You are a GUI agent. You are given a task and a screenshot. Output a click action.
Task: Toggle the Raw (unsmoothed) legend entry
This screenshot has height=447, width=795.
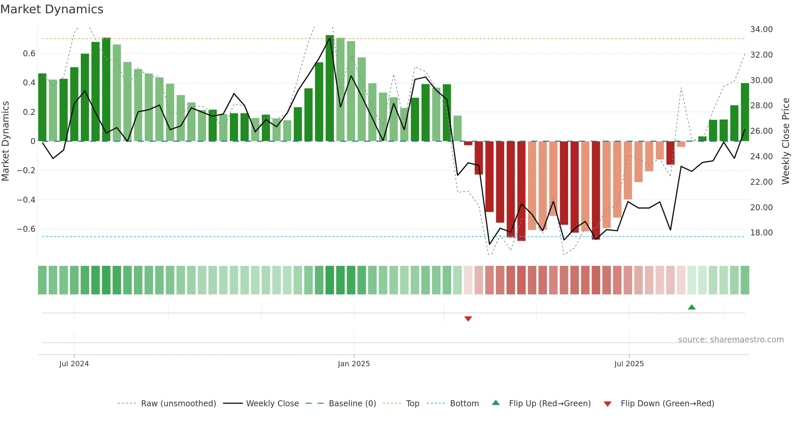pos(167,403)
